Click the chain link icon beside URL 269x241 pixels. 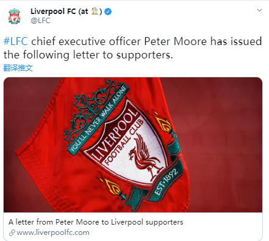(x=12, y=232)
